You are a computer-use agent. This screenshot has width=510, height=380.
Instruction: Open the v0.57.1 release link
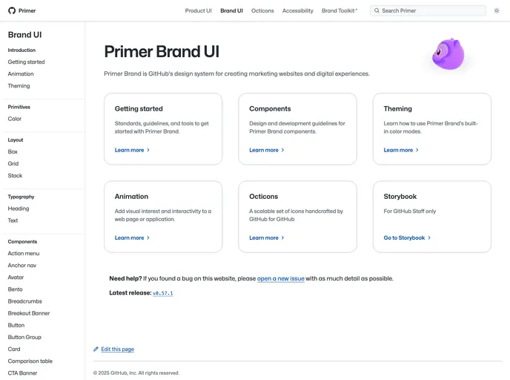[162, 293]
